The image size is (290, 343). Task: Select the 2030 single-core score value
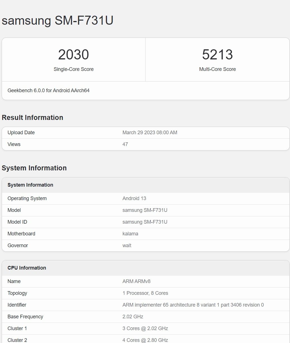click(x=73, y=55)
